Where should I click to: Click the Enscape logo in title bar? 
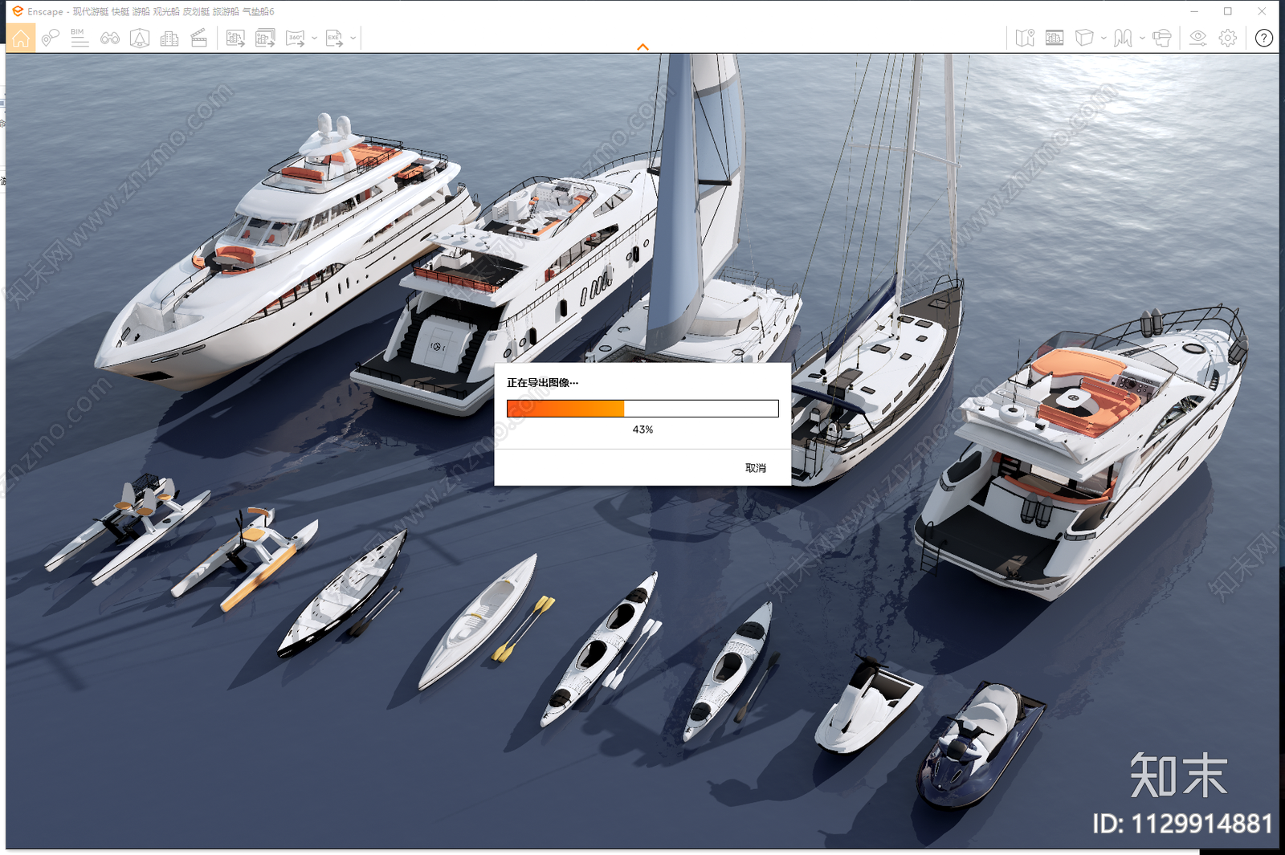[x=18, y=11]
